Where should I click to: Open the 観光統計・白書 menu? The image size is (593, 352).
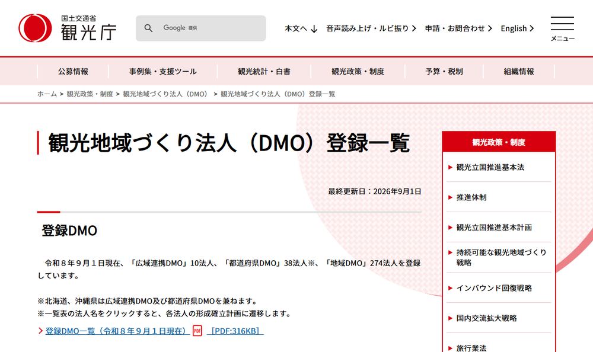(264, 72)
